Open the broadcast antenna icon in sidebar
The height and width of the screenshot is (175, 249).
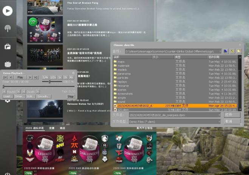pyautogui.click(x=8, y=29)
